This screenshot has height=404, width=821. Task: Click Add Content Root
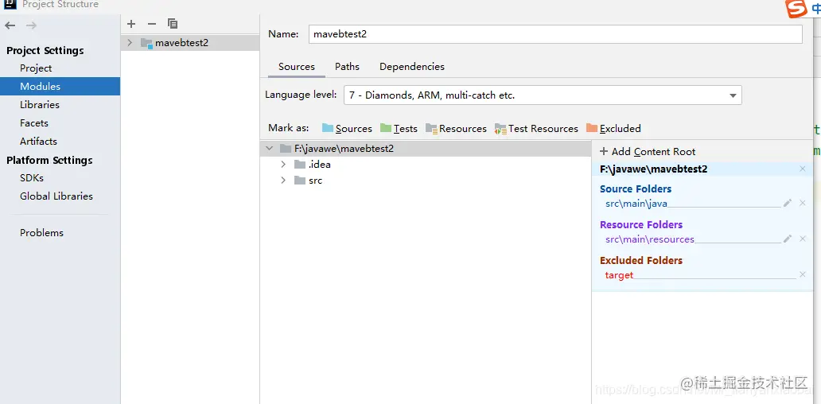648,152
